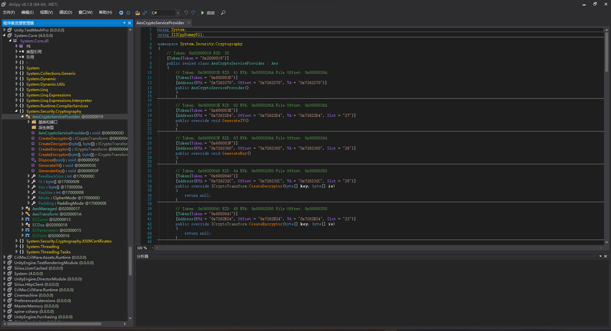Expand the AesManaged class node

coord(23,209)
